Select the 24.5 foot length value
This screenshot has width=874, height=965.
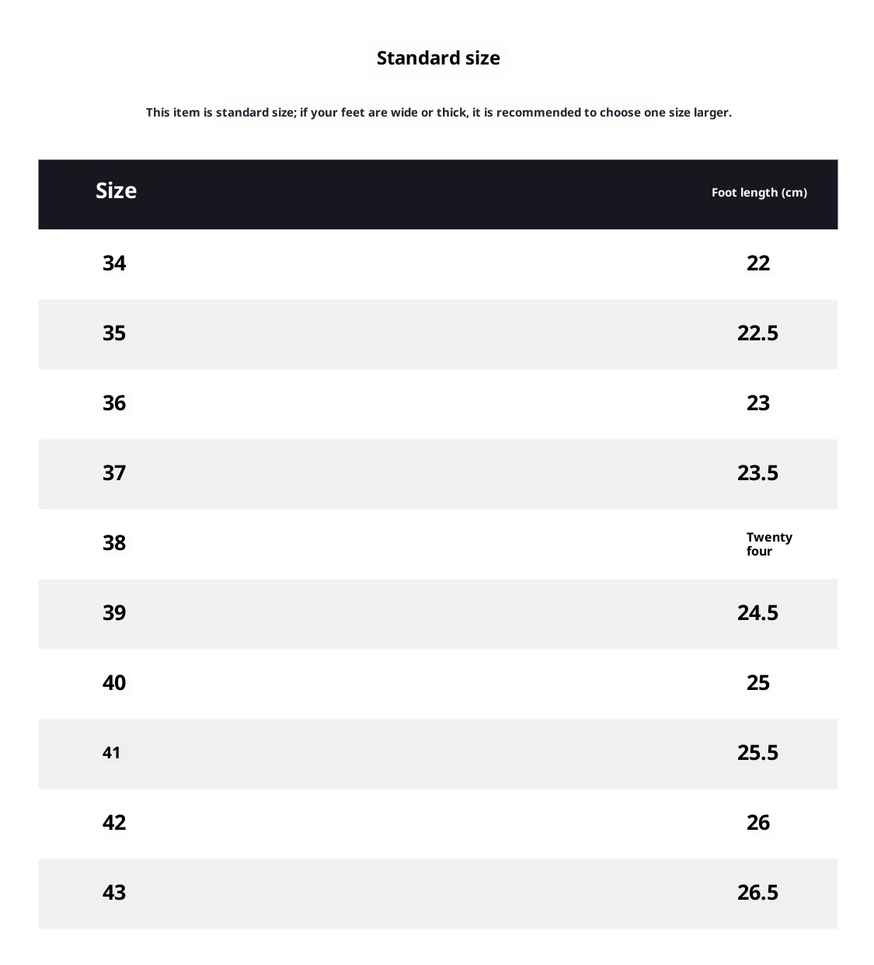pyautogui.click(x=757, y=613)
